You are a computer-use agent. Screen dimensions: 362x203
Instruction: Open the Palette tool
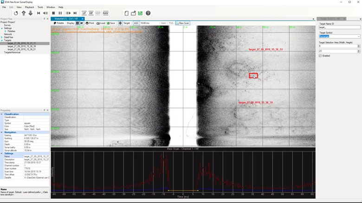59,23
